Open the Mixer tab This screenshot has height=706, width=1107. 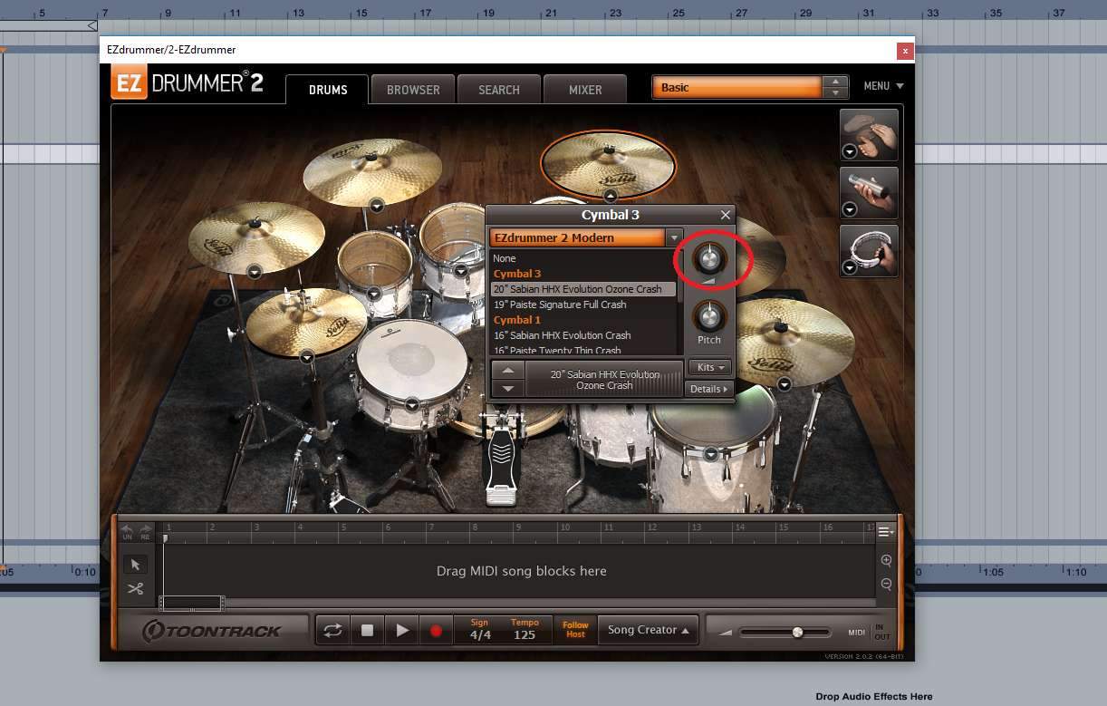[x=585, y=90]
